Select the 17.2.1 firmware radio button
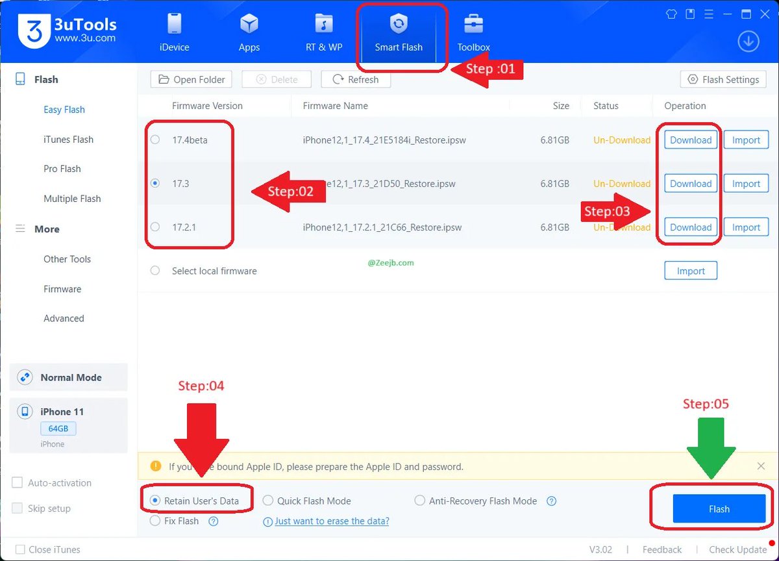The width and height of the screenshot is (779, 561). pyautogui.click(x=155, y=227)
